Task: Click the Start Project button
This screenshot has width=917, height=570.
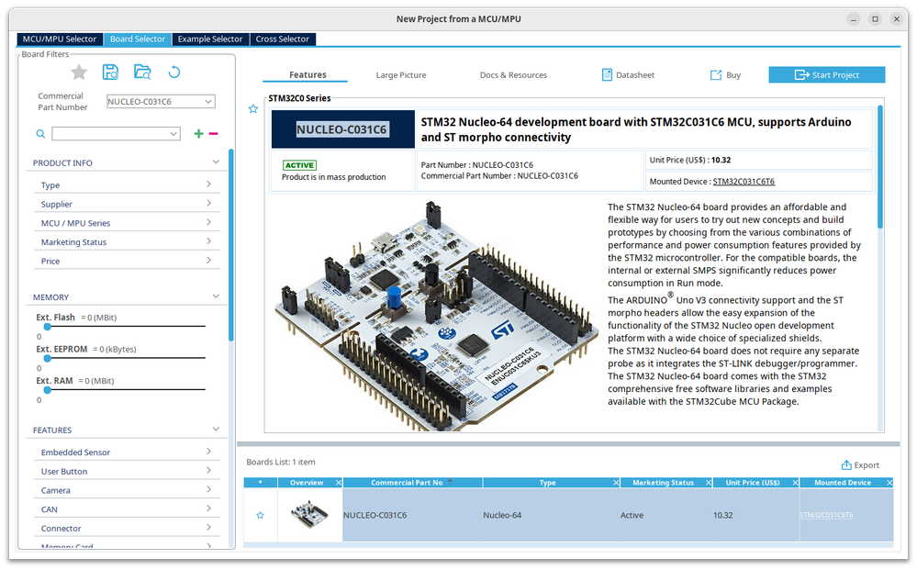Action: (x=826, y=75)
